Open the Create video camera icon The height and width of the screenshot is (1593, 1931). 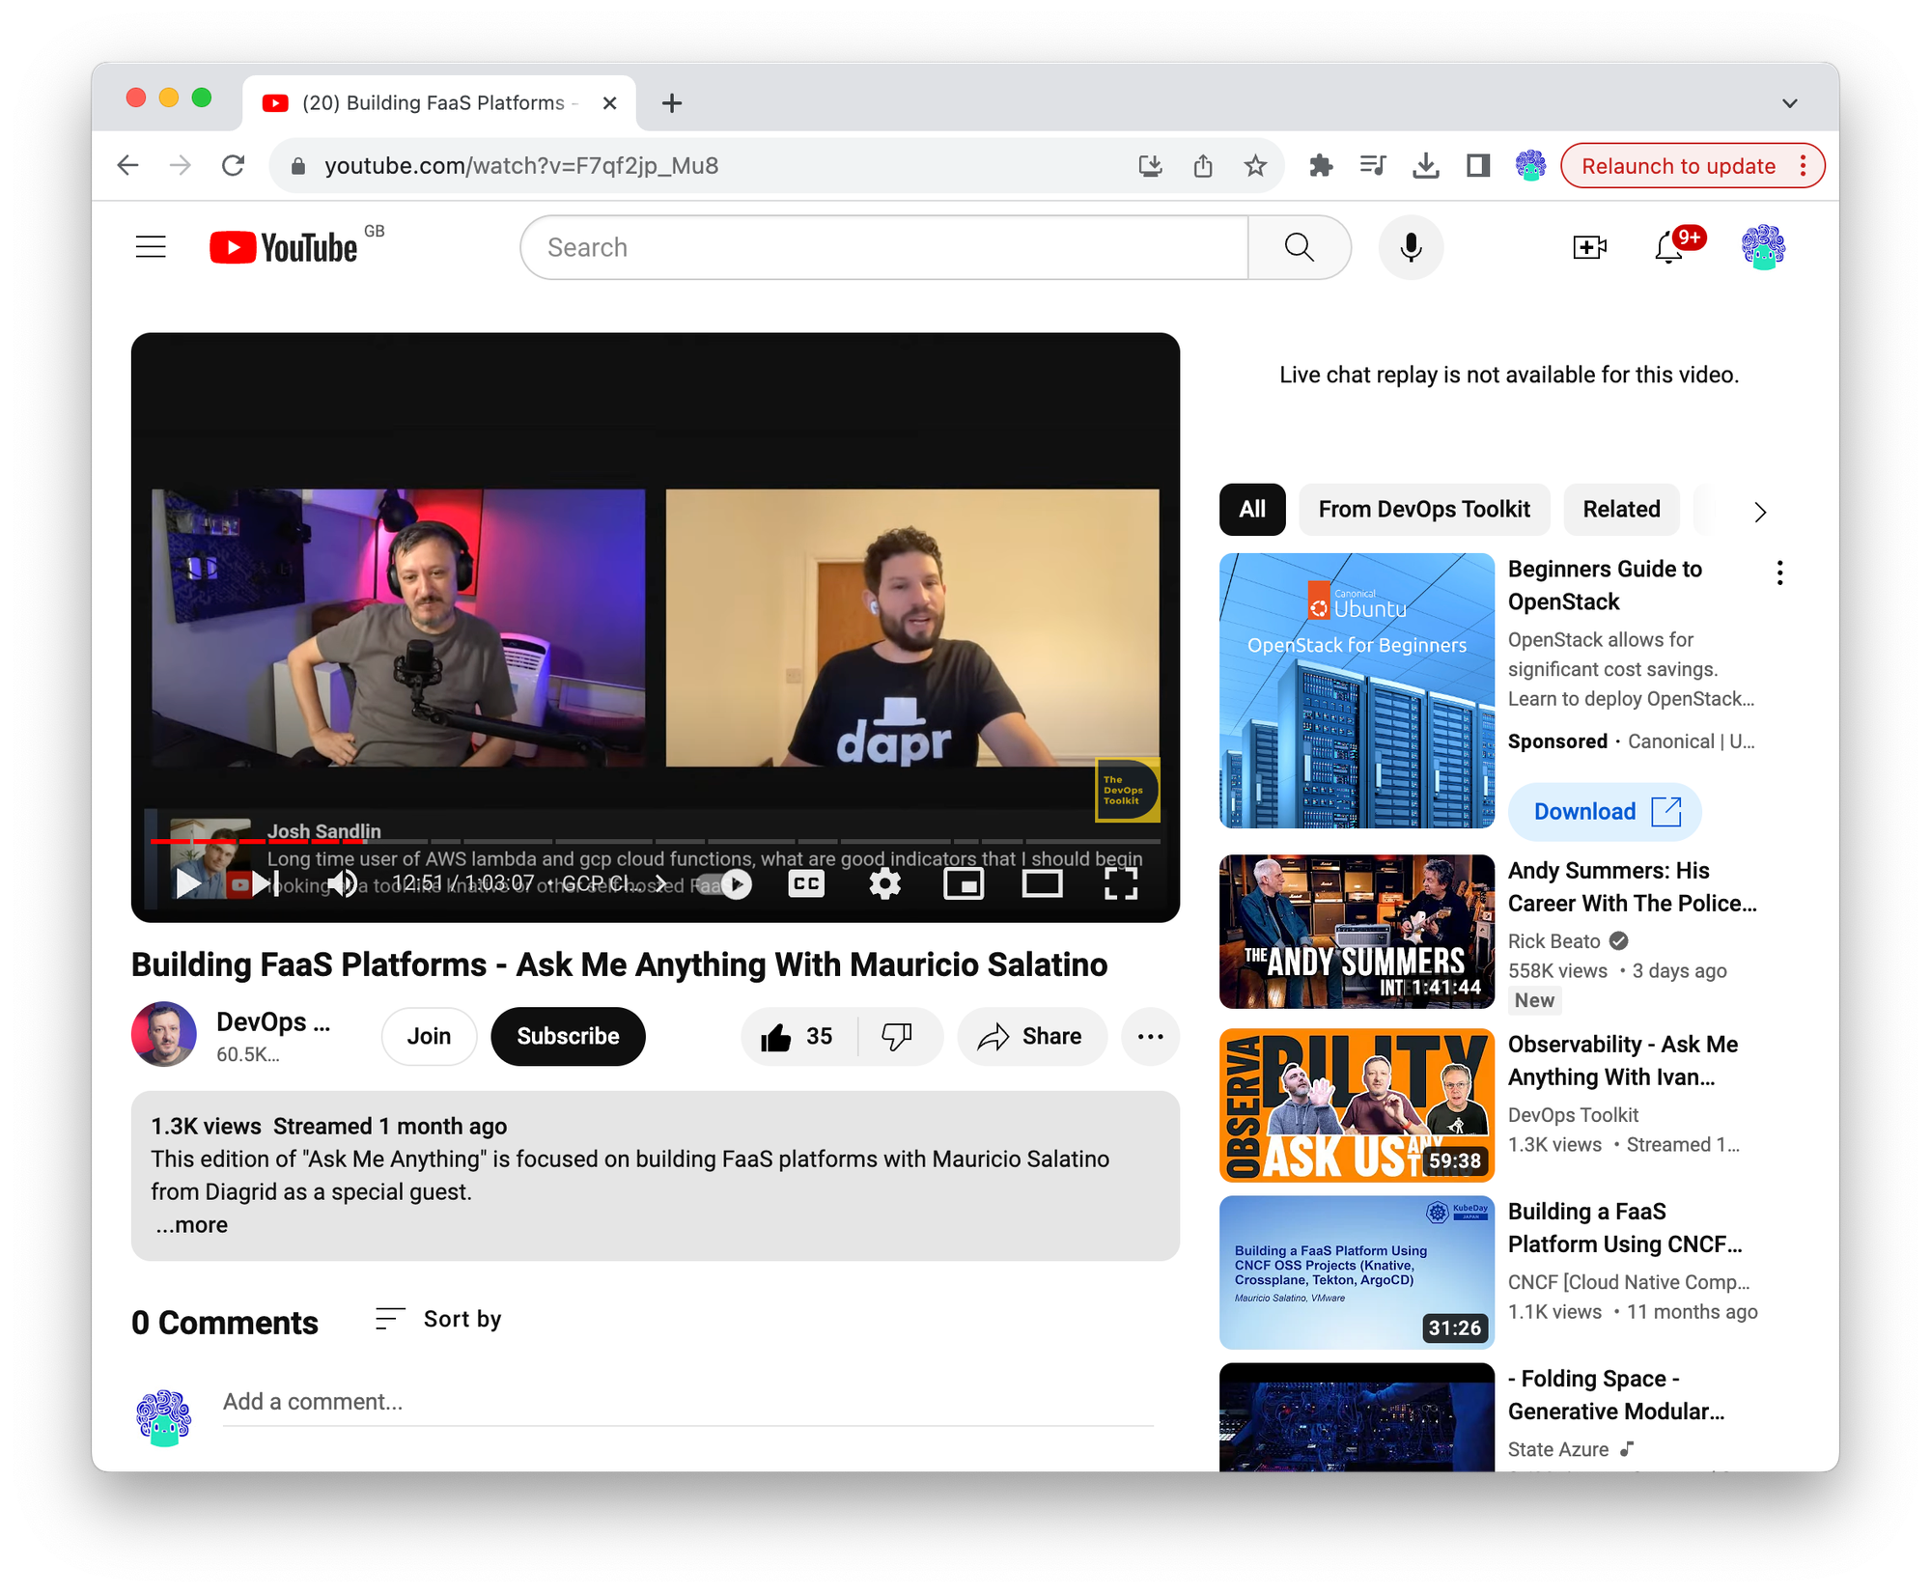(1589, 247)
